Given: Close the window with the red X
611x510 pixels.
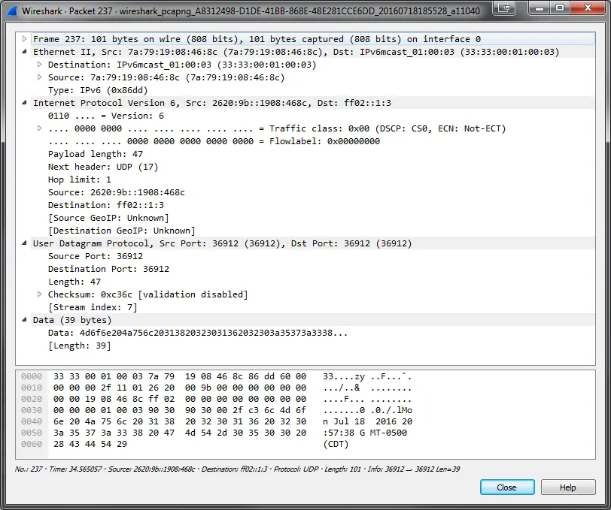Looking at the screenshot, I should [x=588, y=8].
